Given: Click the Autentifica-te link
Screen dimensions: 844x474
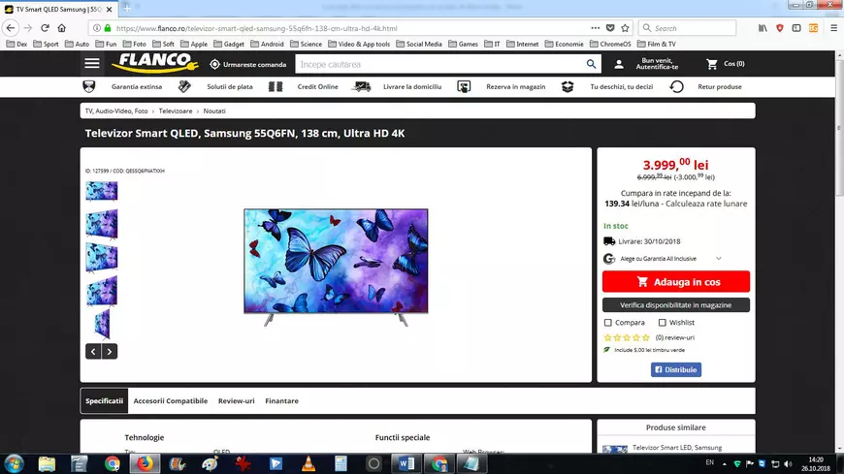Looking at the screenshot, I should click(x=657, y=67).
